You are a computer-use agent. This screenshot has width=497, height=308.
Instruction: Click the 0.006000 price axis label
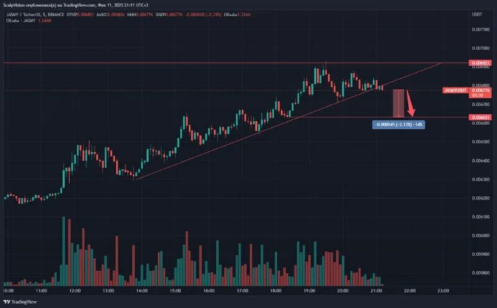[480, 235]
